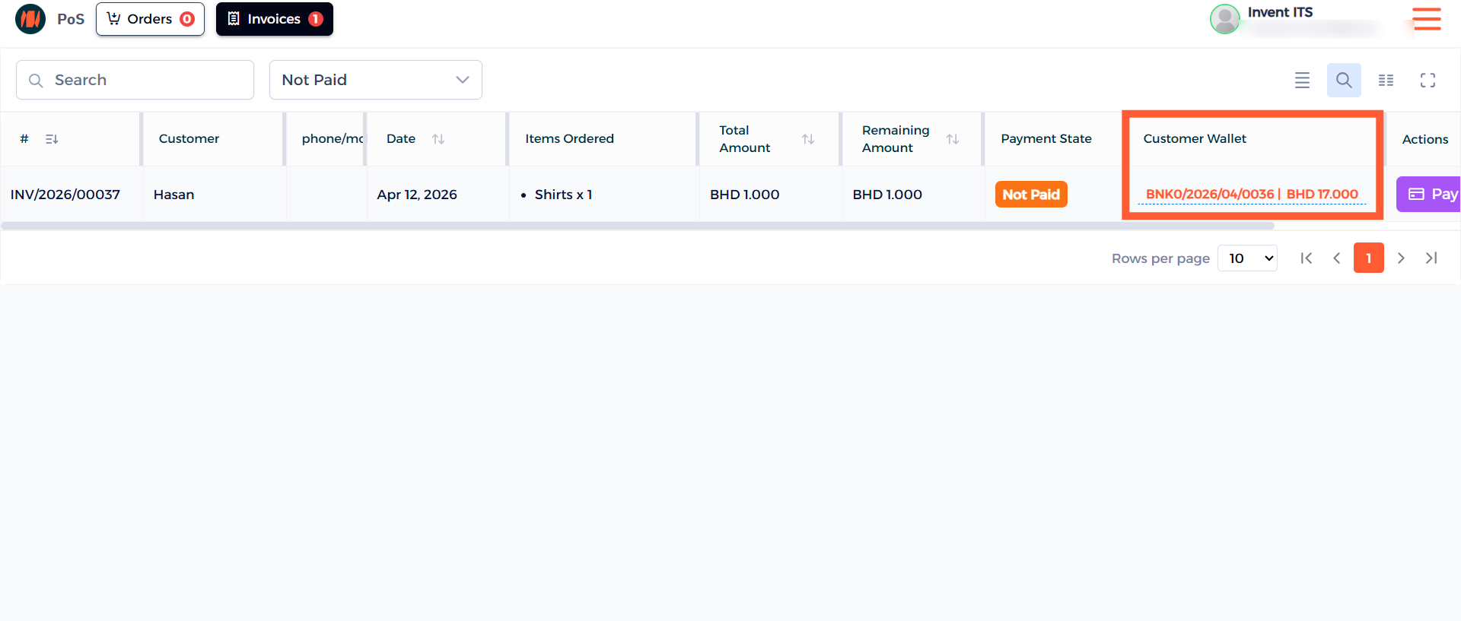Click the user profile avatar

click(x=1224, y=19)
